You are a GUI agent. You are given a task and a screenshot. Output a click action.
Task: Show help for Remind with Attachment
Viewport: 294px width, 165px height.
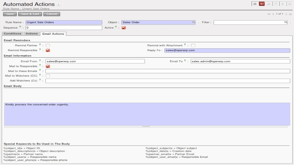tap(185, 45)
